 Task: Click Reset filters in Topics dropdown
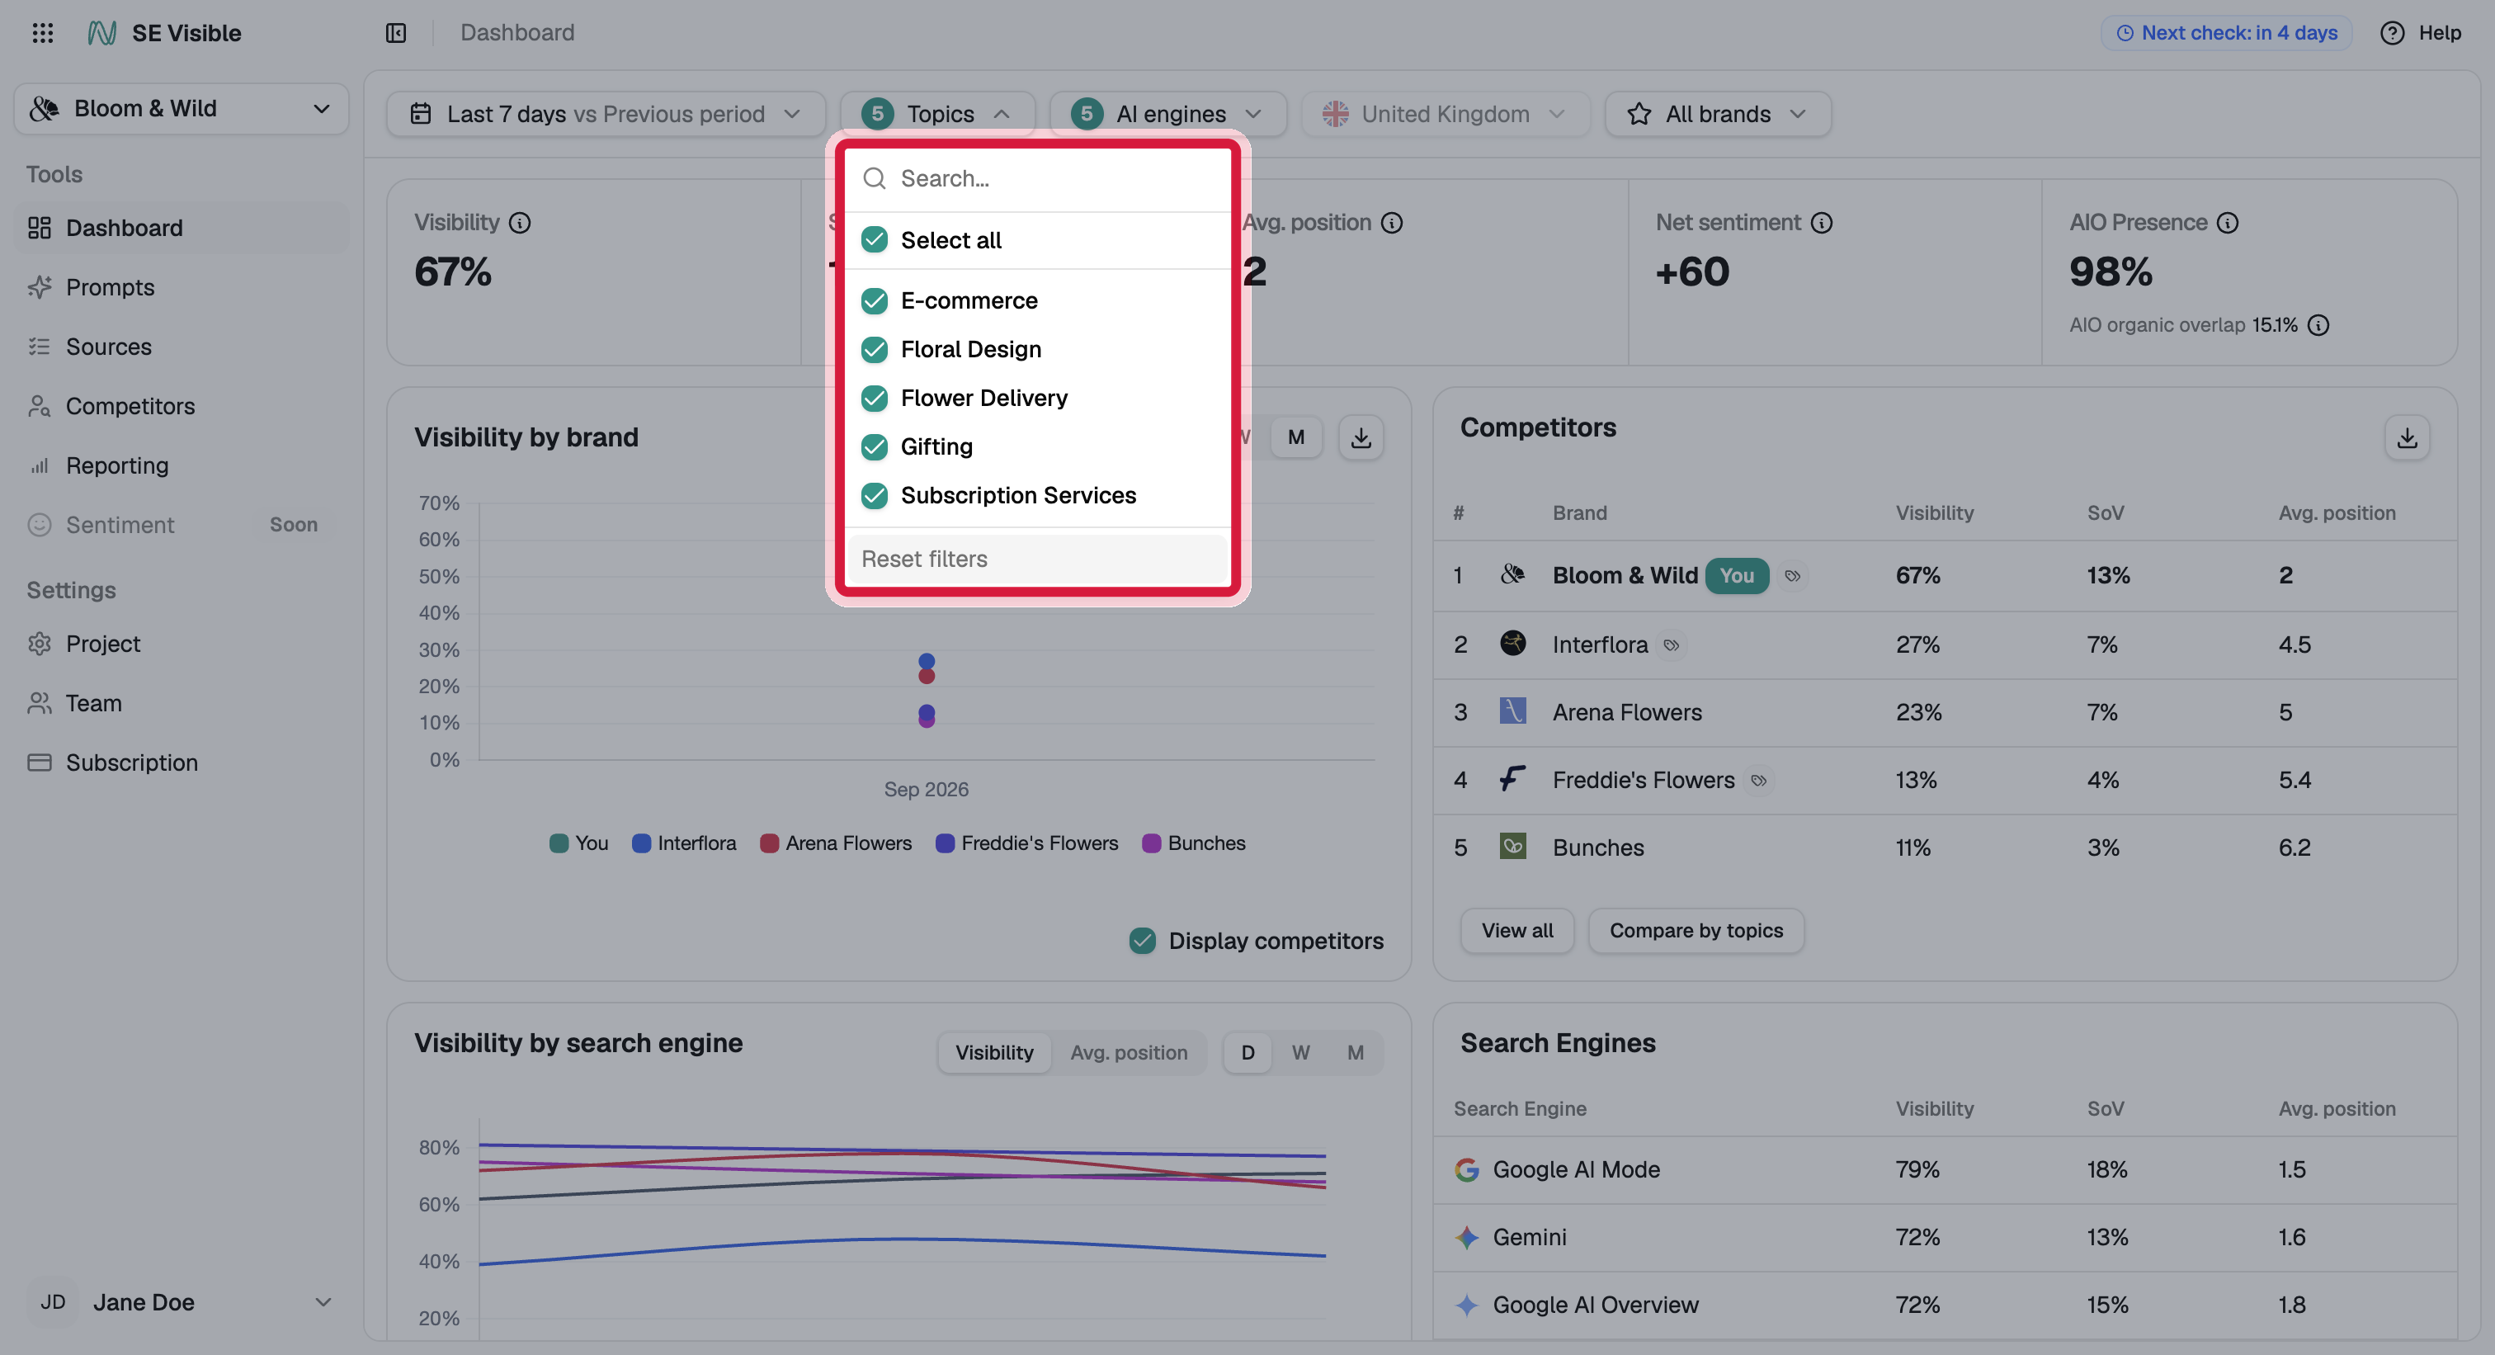coord(1036,559)
